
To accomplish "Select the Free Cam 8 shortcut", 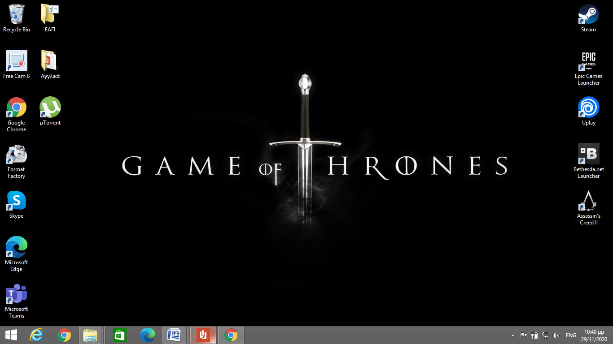I will [17, 61].
